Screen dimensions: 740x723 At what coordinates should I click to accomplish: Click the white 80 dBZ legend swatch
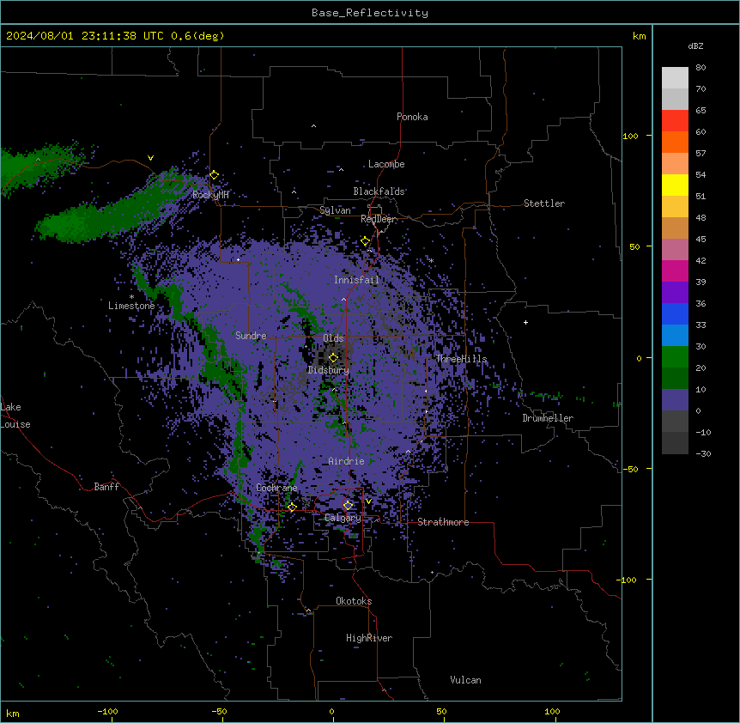point(675,78)
